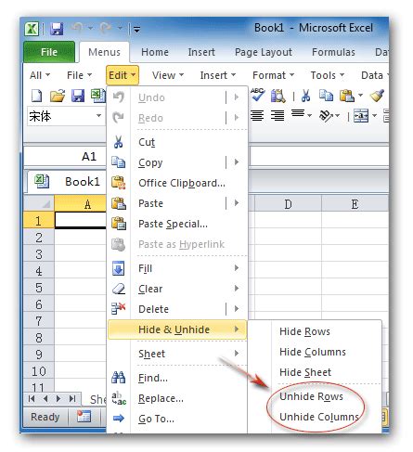Select Unhide Rows from submenu
The image size is (413, 452).
pos(311,396)
